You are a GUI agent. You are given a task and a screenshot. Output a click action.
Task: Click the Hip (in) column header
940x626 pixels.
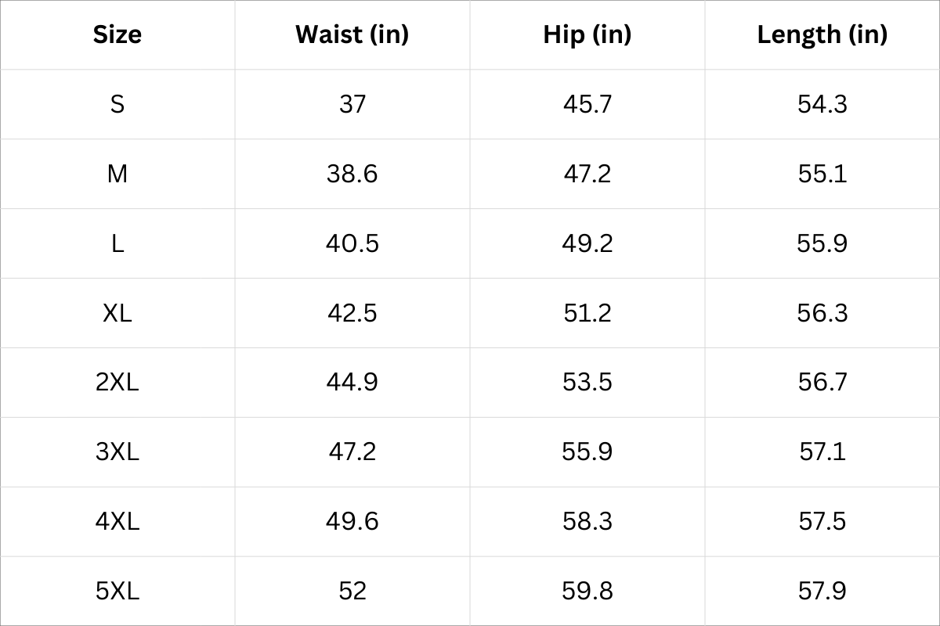coord(587,34)
